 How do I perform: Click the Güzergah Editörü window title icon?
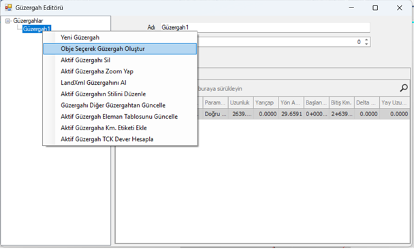pos(8,7)
